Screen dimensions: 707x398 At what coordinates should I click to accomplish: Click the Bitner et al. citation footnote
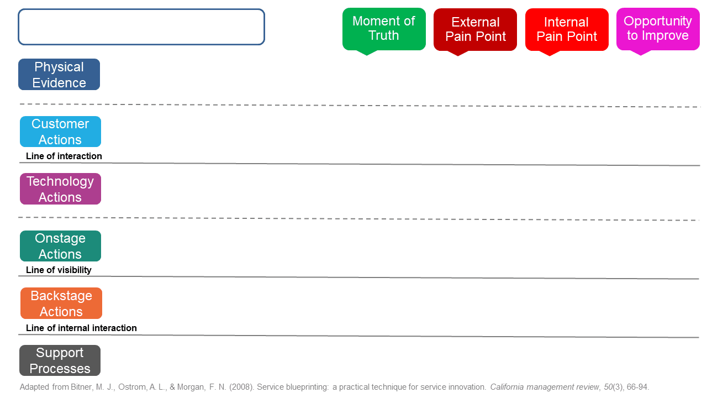[x=334, y=387]
